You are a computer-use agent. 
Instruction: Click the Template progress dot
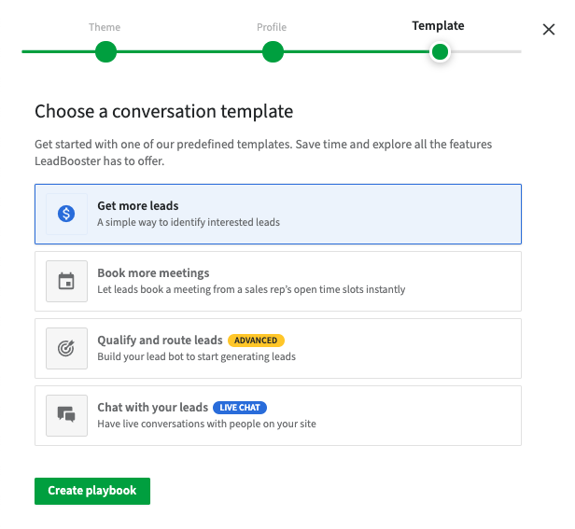pyautogui.click(x=440, y=51)
